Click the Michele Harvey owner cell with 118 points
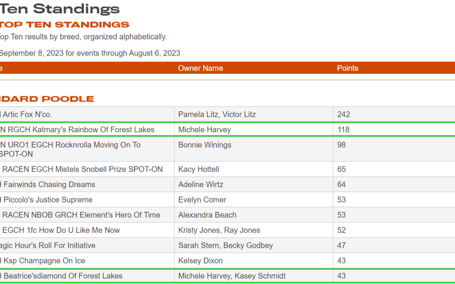The height and width of the screenshot is (284, 455). [204, 130]
